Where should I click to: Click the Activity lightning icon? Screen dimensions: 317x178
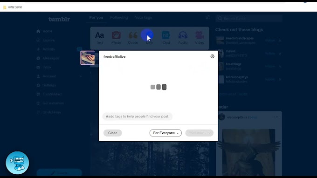coord(38,49)
